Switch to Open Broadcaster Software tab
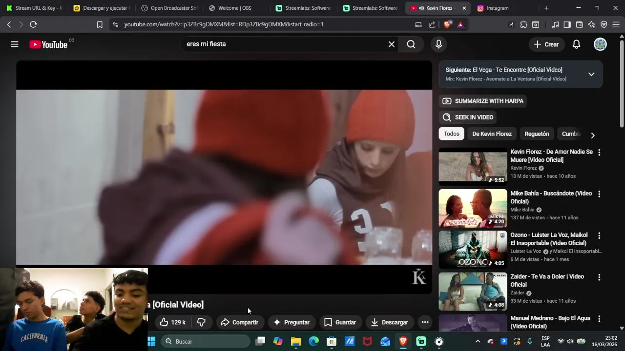The width and height of the screenshot is (625, 351). (x=169, y=8)
